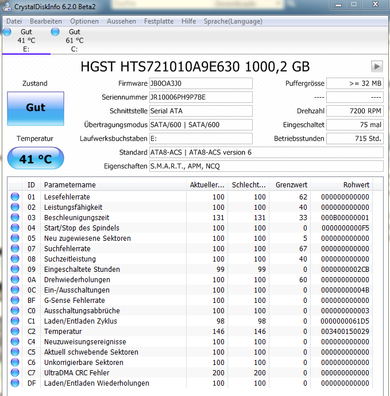Viewport: 390px width, 396px height.
Task: Click the status orb of Eingeschaltete Stunden
Action: [x=15, y=269]
